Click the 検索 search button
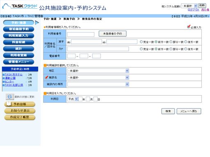 168,111
